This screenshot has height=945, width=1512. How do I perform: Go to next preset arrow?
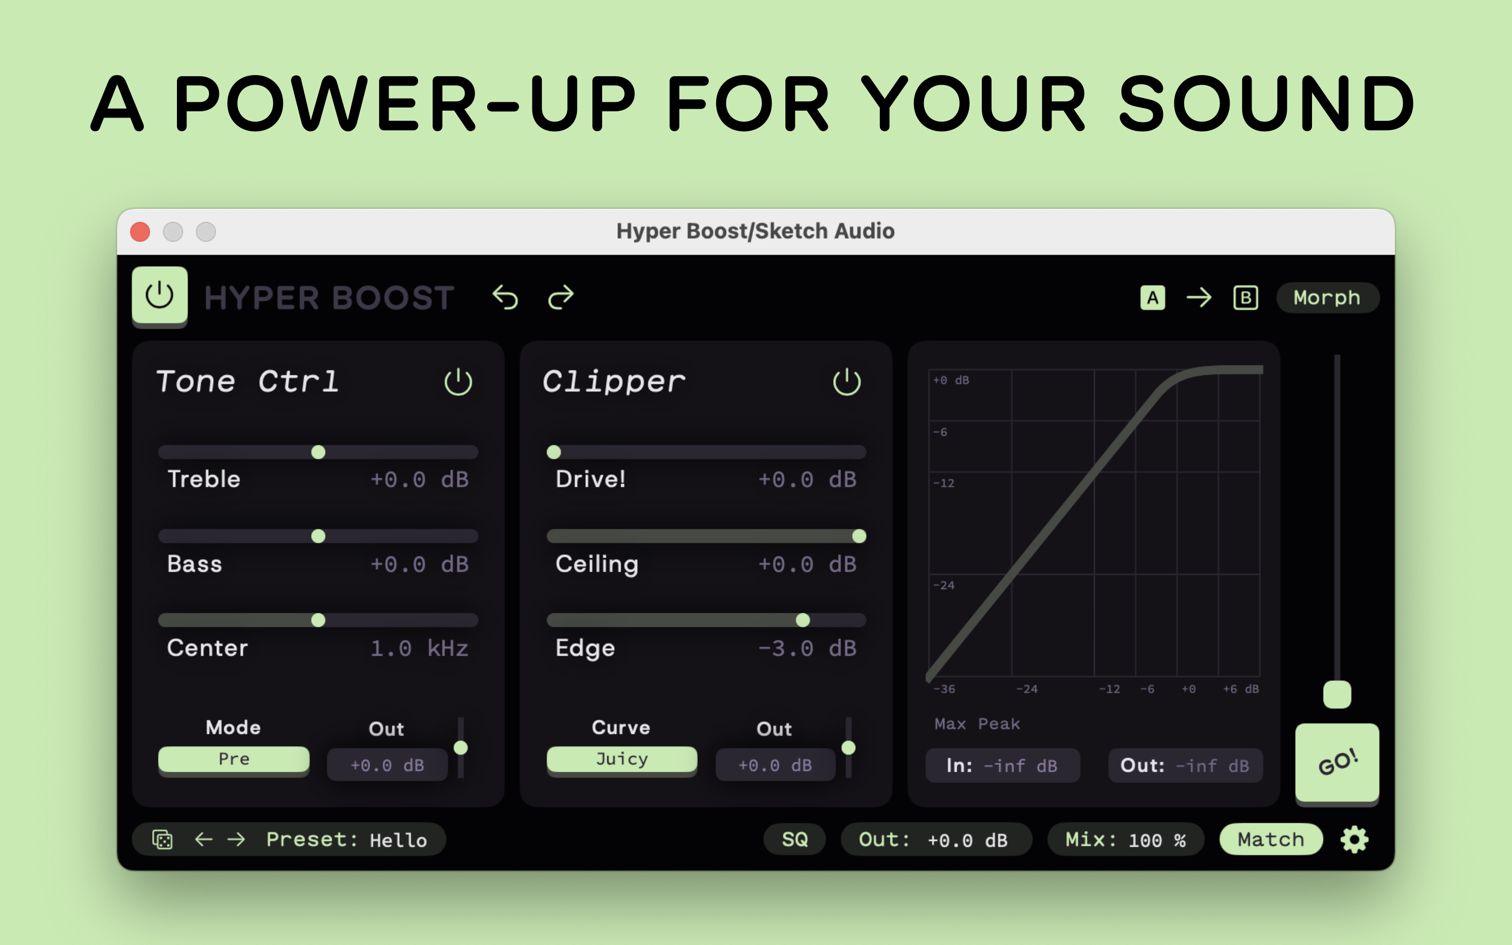pos(236,839)
